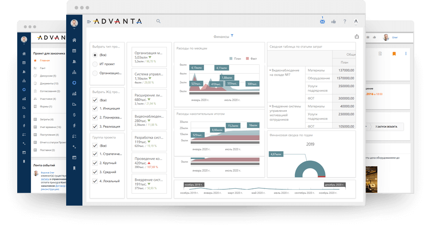Select the ИТ проект radio button

[95, 64]
